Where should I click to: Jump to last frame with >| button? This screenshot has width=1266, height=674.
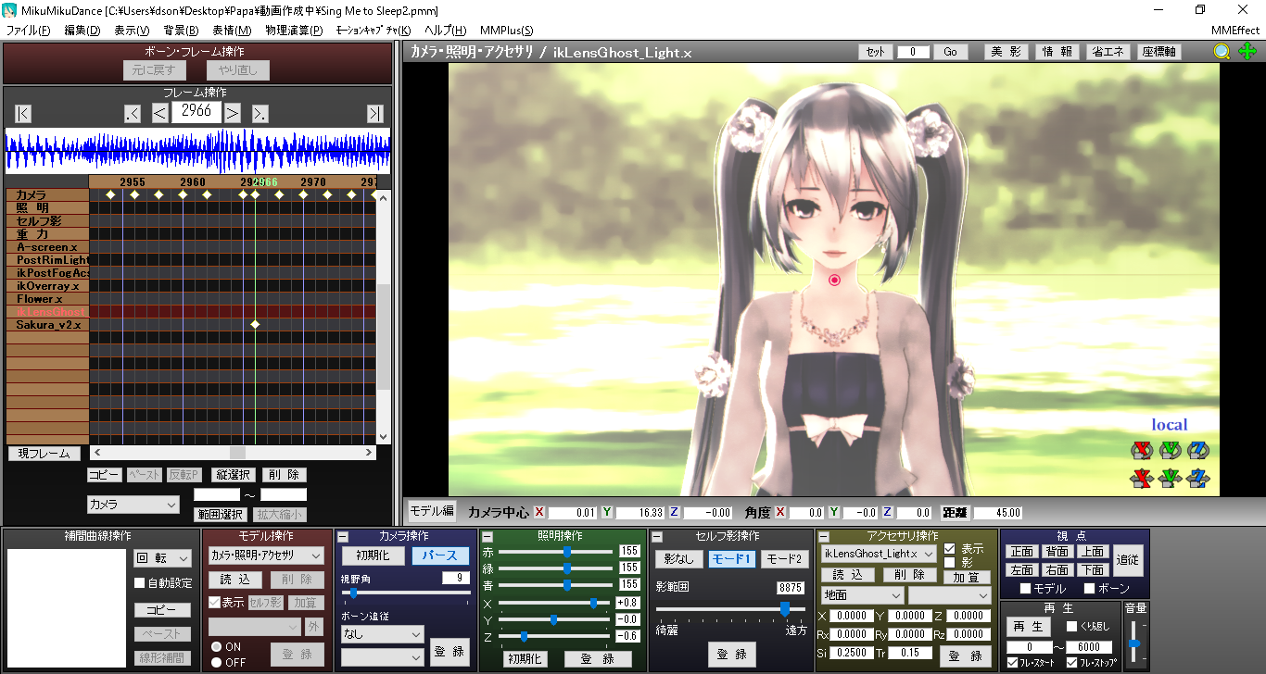pyautogui.click(x=374, y=114)
